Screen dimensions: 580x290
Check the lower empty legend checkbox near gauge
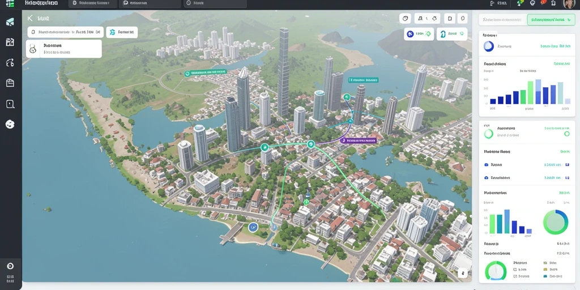(515, 276)
